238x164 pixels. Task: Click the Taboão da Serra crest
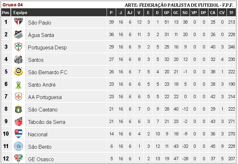click(x=18, y=122)
